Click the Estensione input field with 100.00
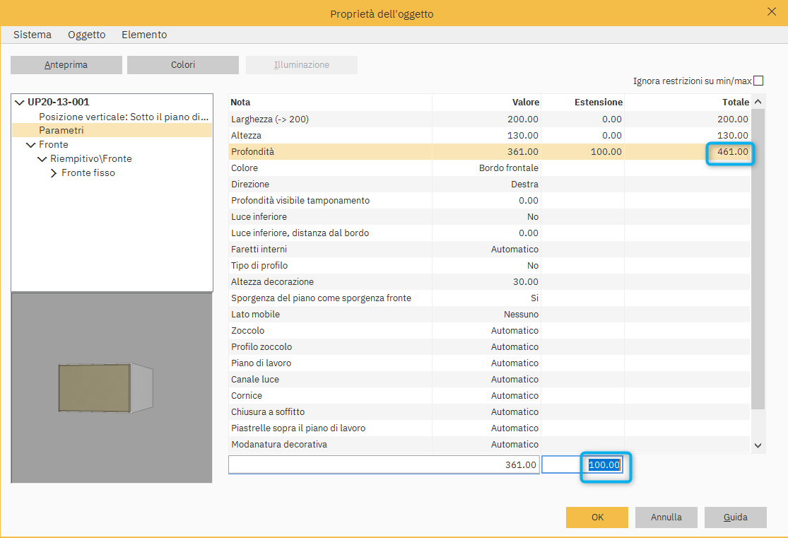 [582, 464]
